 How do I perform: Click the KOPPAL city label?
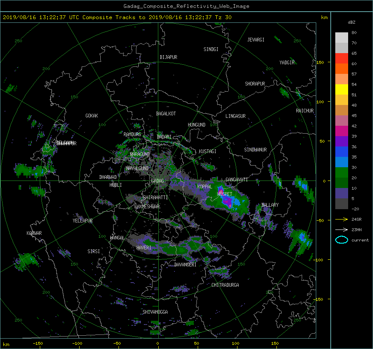(x=205, y=186)
